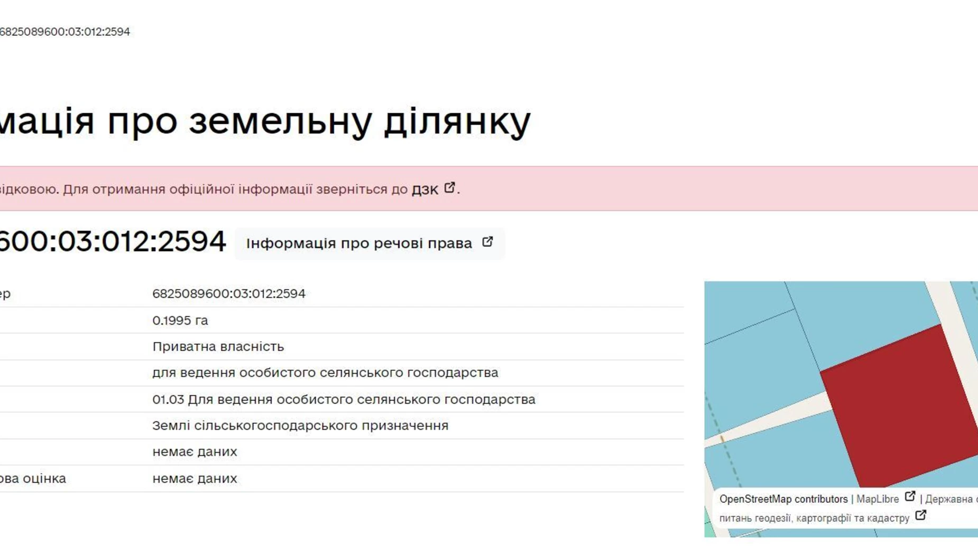The image size is (978, 550).
Task: Click external-link icon next to ДЗК
Action: [x=449, y=188]
